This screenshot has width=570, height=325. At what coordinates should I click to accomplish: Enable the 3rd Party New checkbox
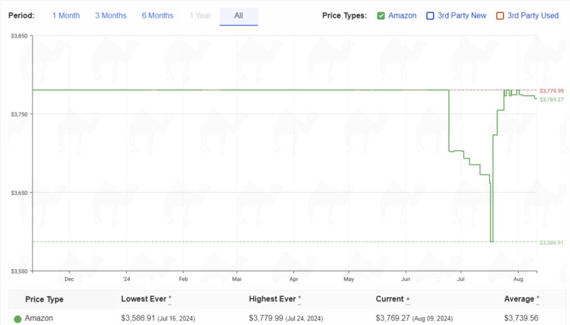pos(430,16)
